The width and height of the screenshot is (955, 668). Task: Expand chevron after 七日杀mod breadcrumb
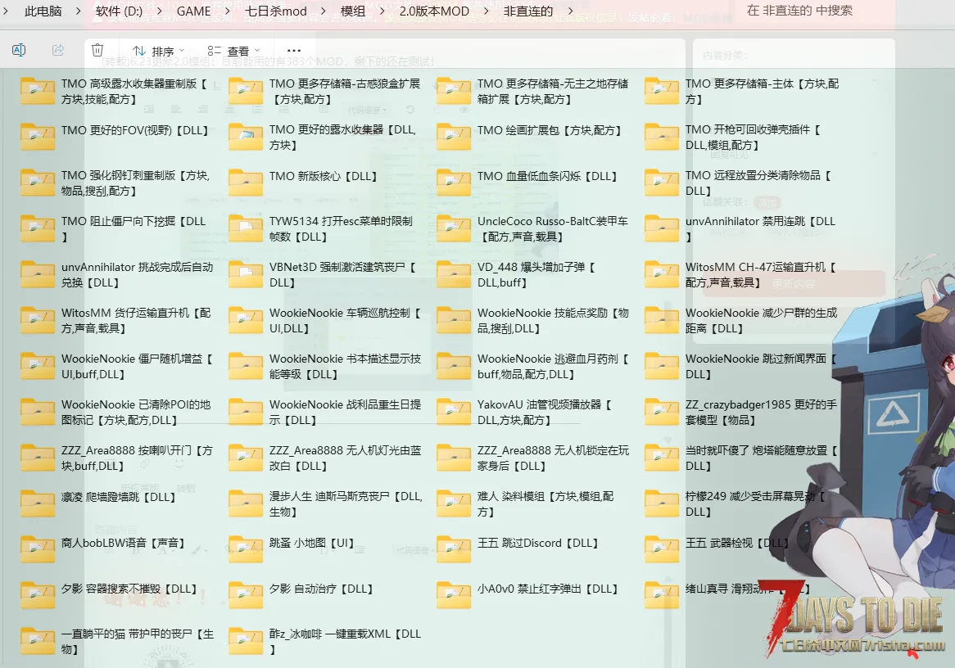[x=324, y=11]
